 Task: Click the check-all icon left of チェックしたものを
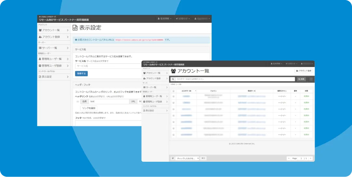pyautogui.click(x=173, y=158)
